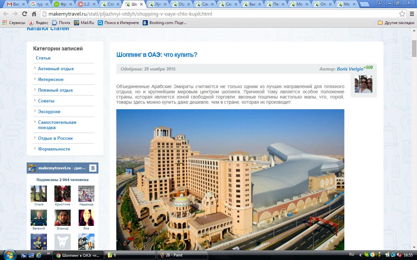
Task: Open the Яндекс bookmark
Action: (x=38, y=23)
